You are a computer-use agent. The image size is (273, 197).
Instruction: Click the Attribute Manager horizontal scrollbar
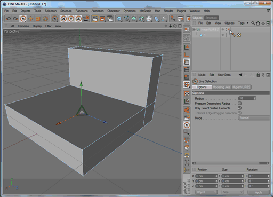231,163
